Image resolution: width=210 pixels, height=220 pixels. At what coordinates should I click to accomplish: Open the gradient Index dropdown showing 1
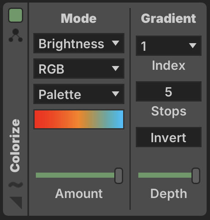[169, 46]
